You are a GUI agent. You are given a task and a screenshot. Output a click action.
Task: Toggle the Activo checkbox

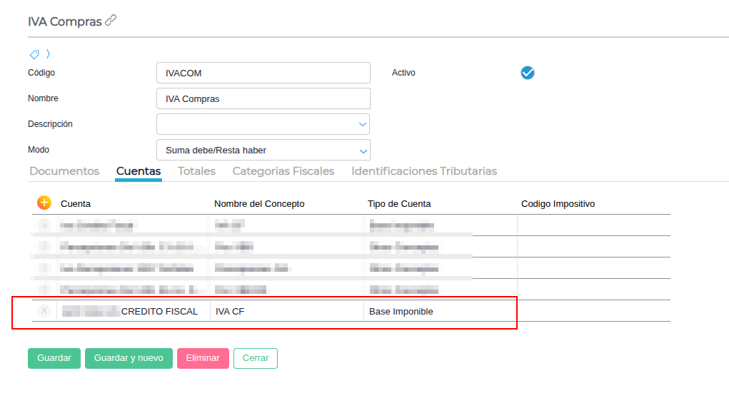(528, 73)
